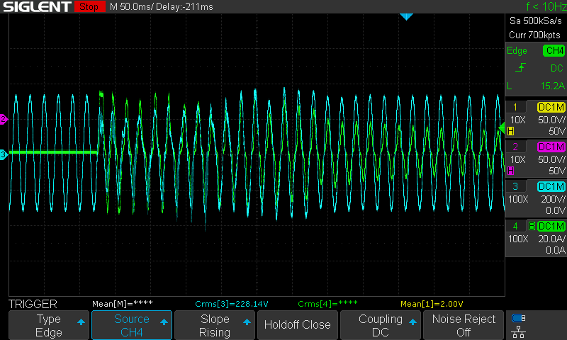The height and width of the screenshot is (340, 567).
Task: Select the channel 4 info tab
Action: pyautogui.click(x=536, y=237)
